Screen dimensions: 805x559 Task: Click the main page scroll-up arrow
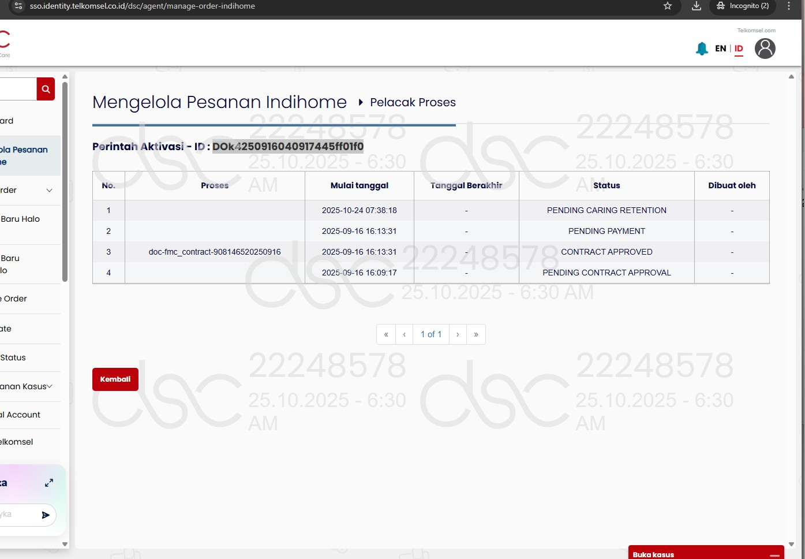click(x=791, y=76)
